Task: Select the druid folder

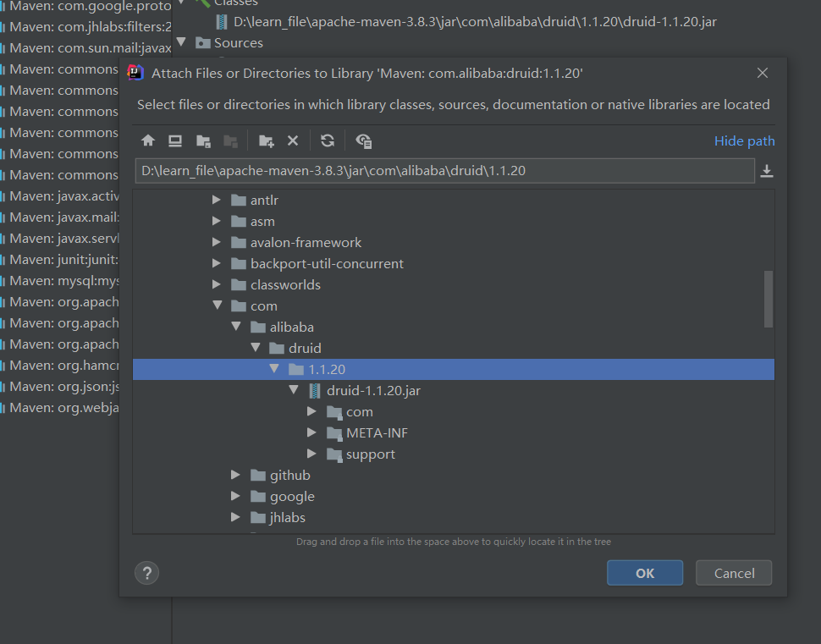Action: (x=305, y=348)
